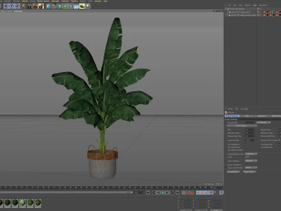This screenshot has width=281, height=211.
Task: Open the Project Scale units dropdown
Action: point(263,122)
